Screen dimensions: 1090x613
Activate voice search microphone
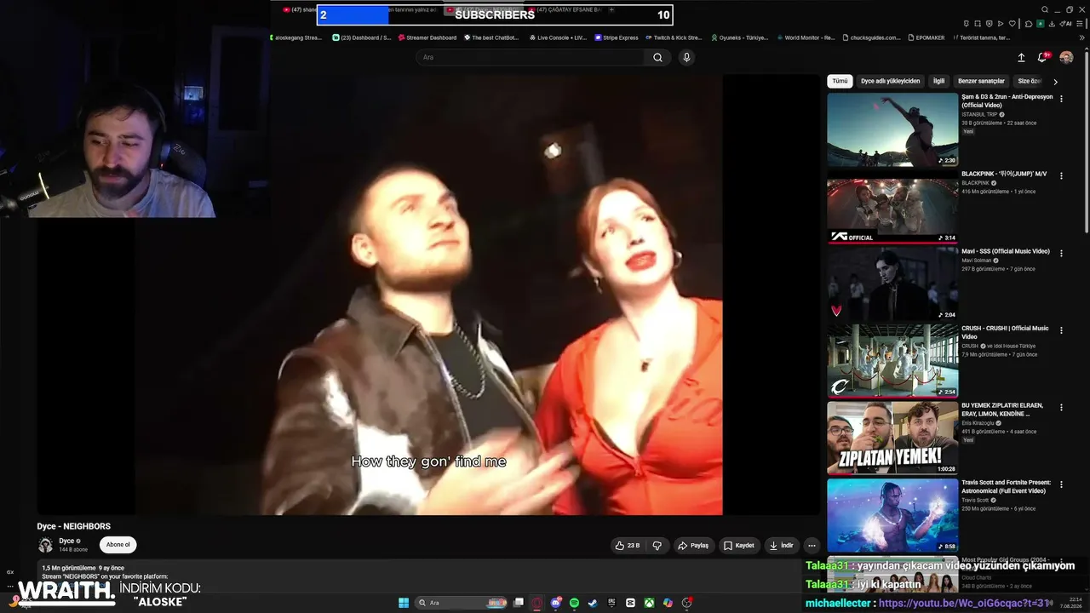coord(686,57)
